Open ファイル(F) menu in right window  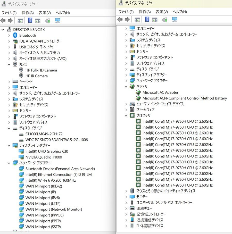[x=126, y=12]
